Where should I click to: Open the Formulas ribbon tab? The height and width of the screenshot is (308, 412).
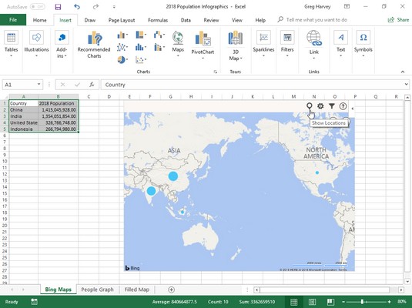[x=158, y=20]
